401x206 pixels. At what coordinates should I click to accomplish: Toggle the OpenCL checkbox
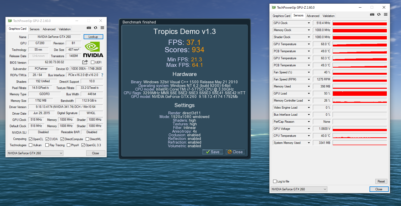point(30,139)
